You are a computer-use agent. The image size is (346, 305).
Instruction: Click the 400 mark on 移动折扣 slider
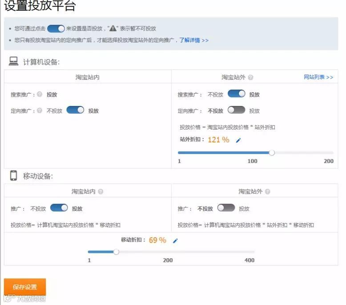coord(249,260)
